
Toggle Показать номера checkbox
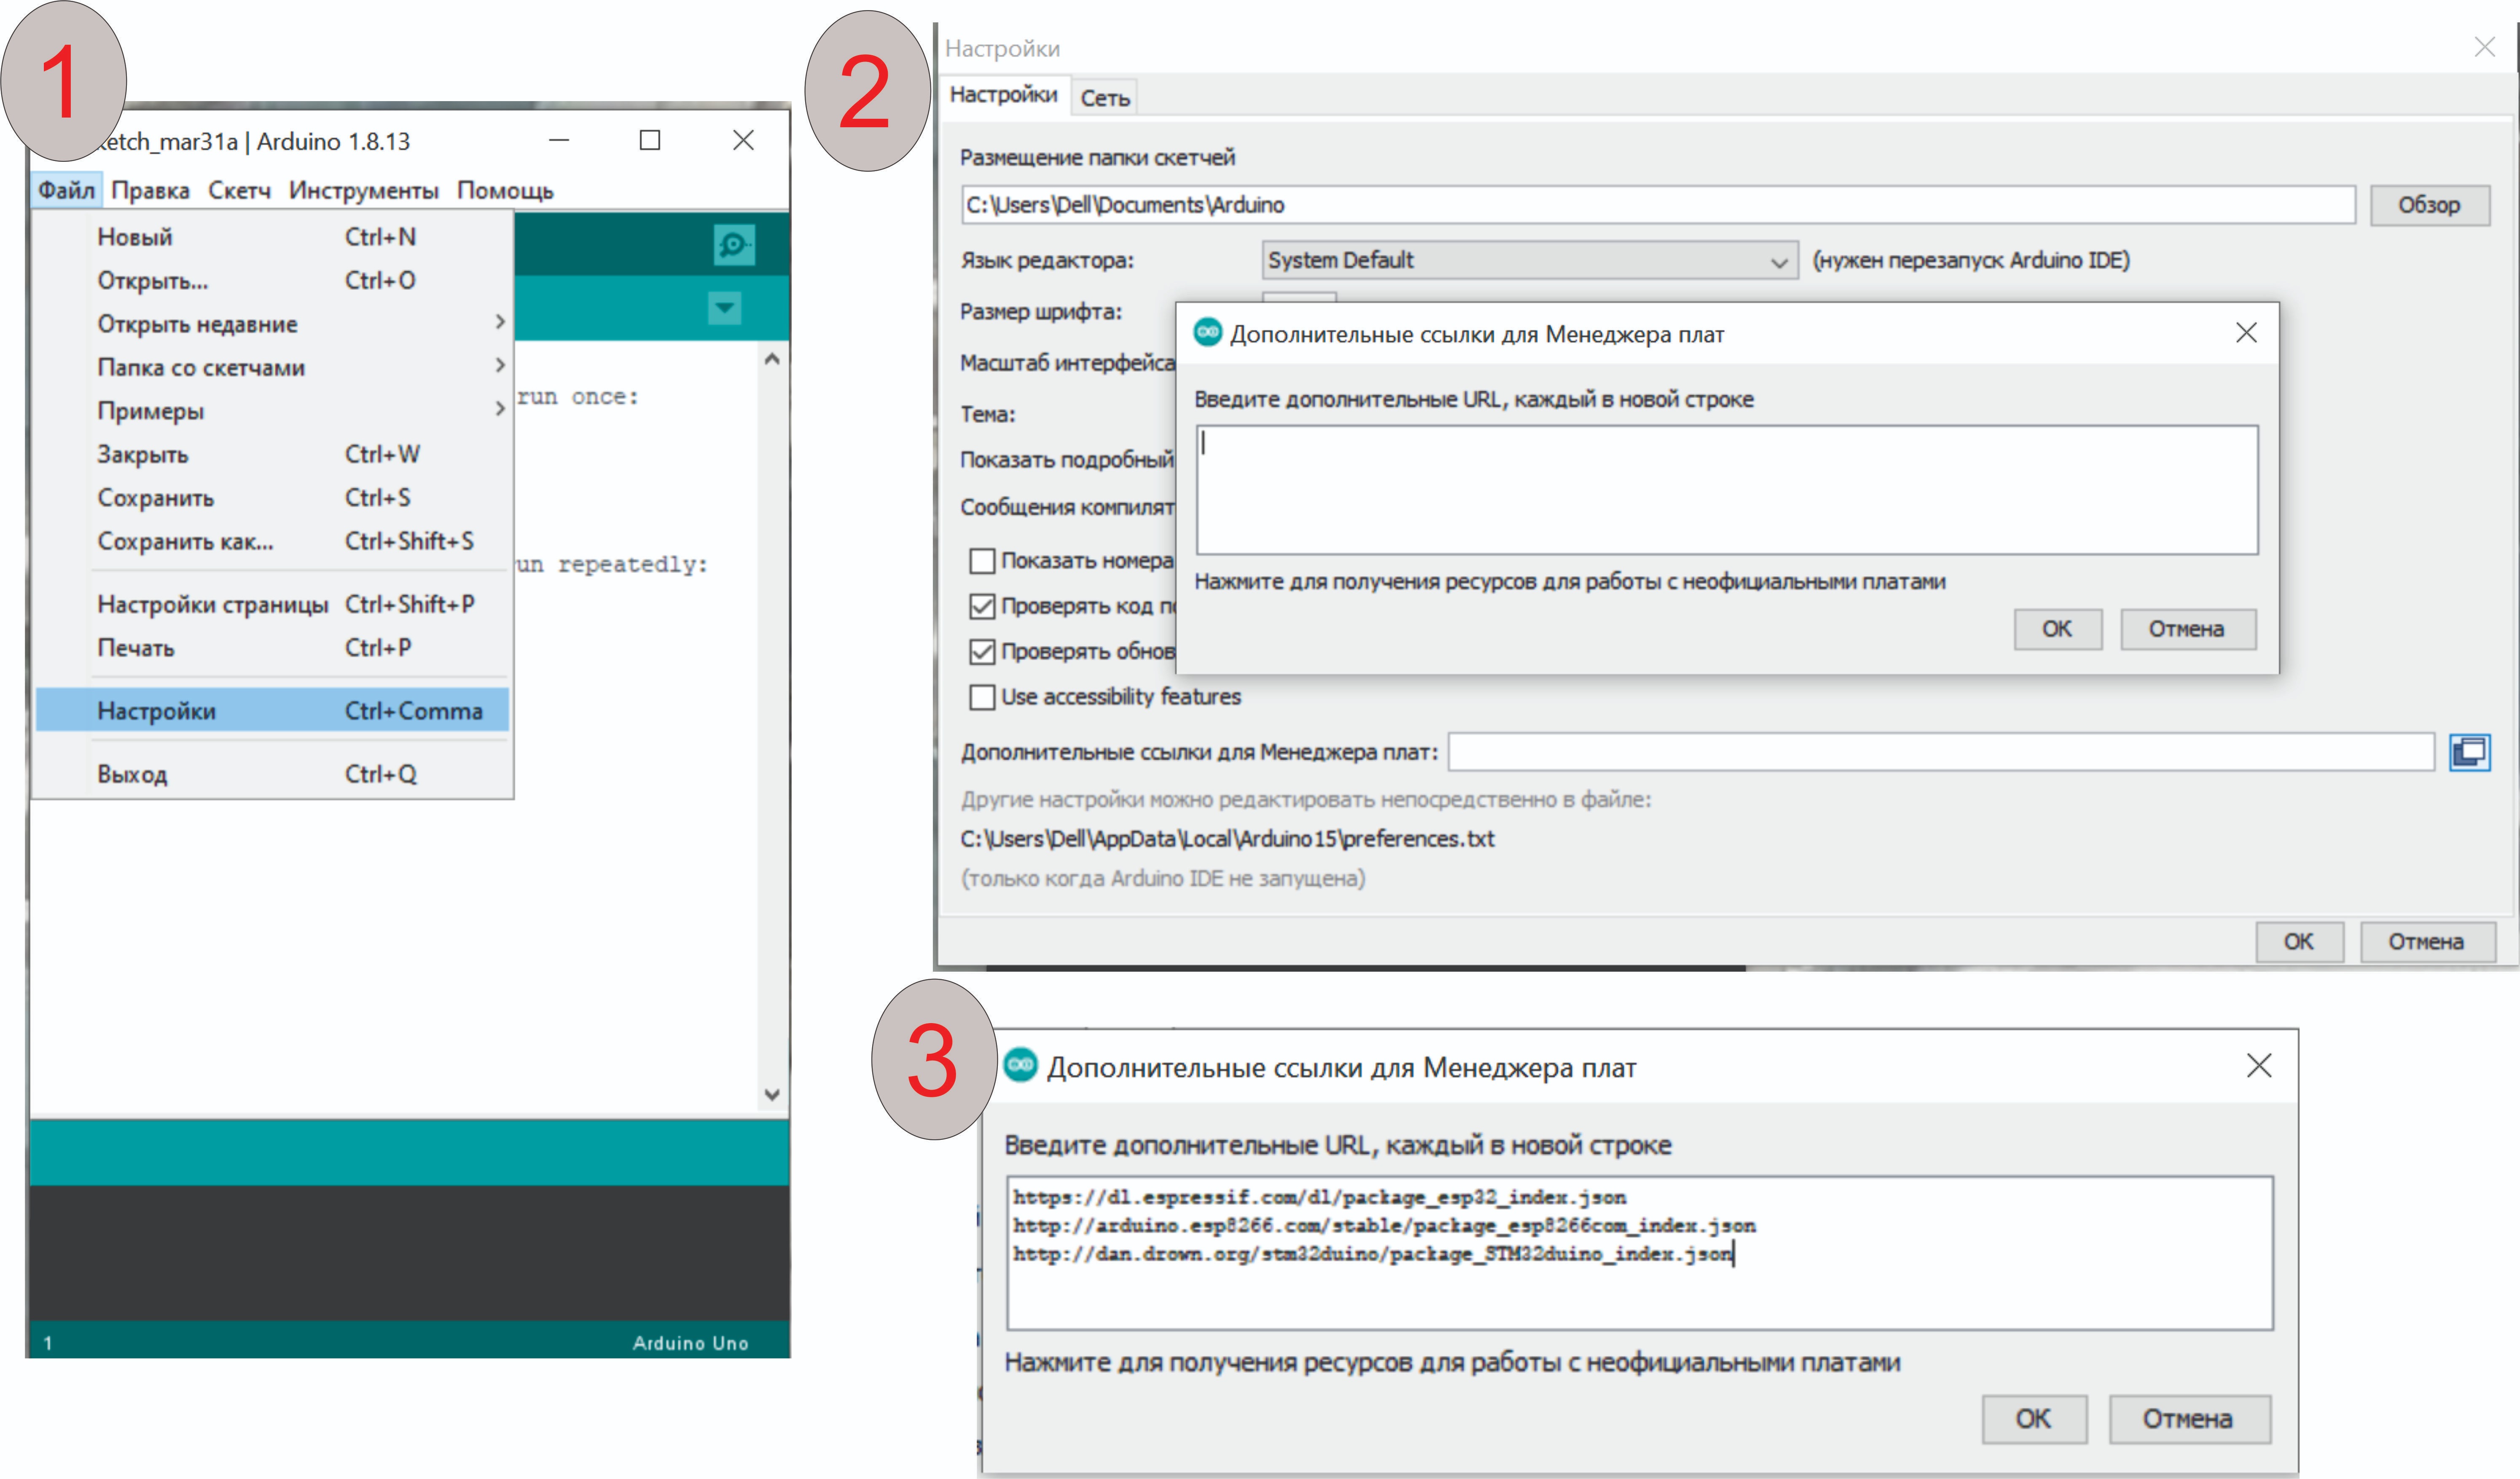[x=982, y=560]
